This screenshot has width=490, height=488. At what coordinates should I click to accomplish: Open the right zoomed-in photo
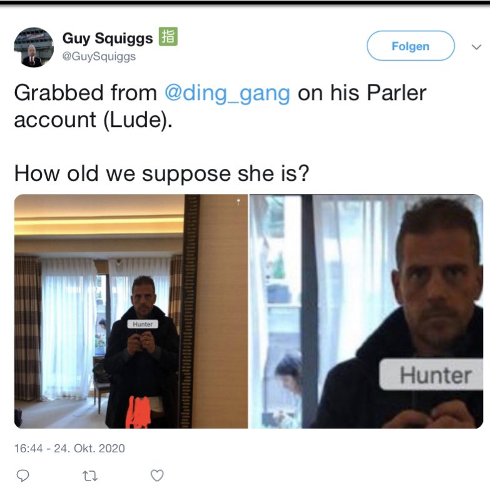(366, 311)
